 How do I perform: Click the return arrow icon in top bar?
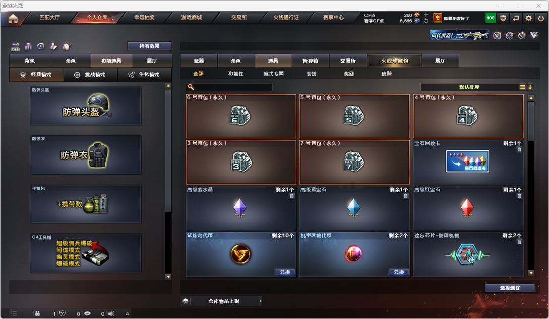click(x=516, y=18)
